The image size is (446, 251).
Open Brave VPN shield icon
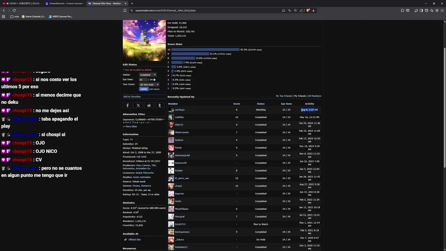click(437, 10)
